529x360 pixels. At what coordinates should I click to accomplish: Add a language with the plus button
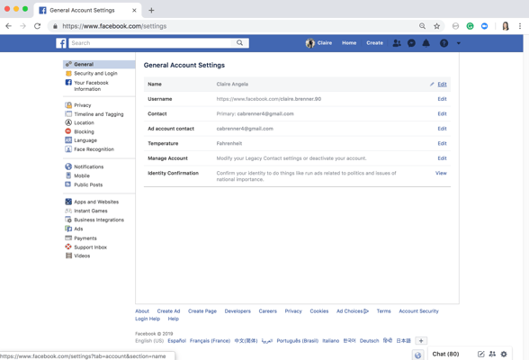point(421,341)
